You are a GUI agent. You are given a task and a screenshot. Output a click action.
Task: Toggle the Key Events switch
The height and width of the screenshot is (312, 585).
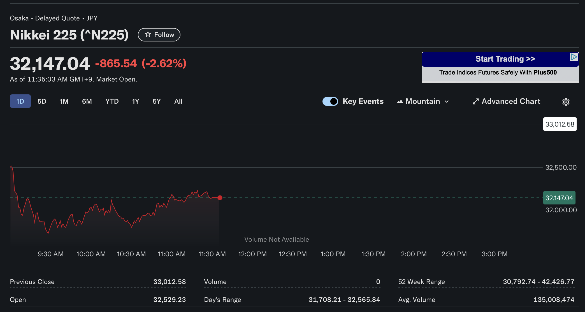(x=330, y=101)
